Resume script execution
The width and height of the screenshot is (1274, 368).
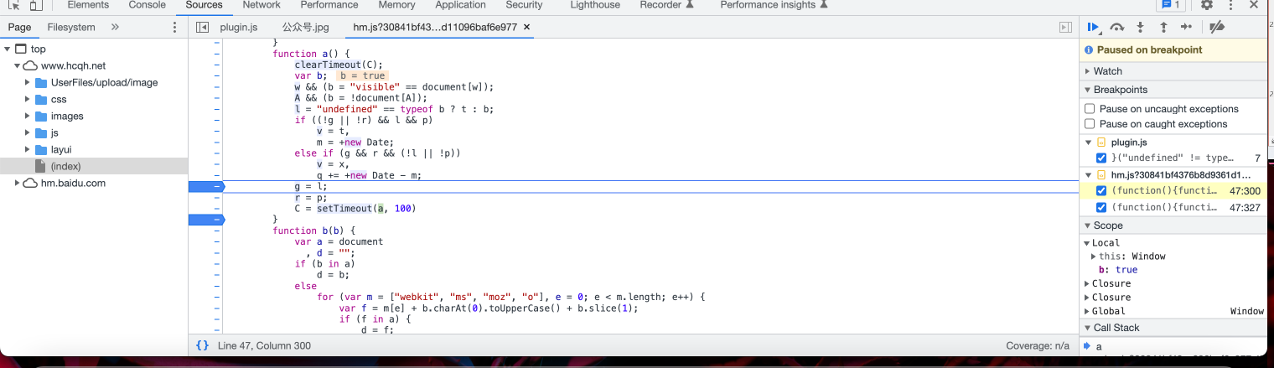(1094, 27)
